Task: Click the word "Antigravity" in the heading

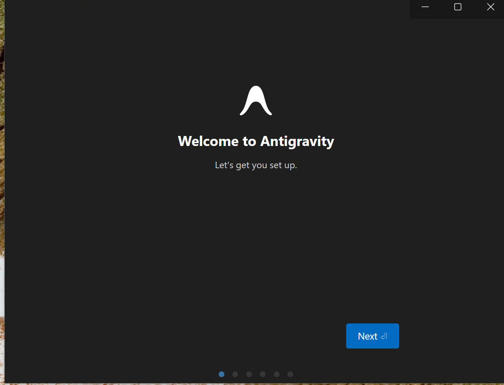Action: (x=297, y=141)
